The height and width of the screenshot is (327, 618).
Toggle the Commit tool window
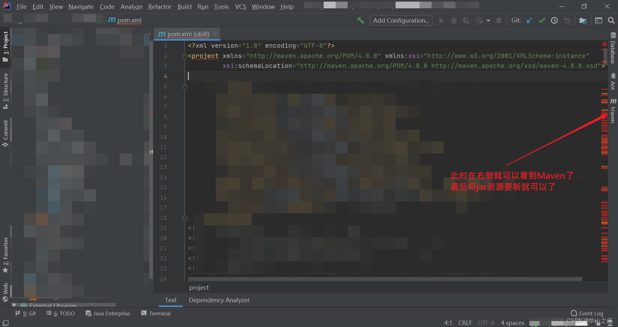[x=5, y=133]
